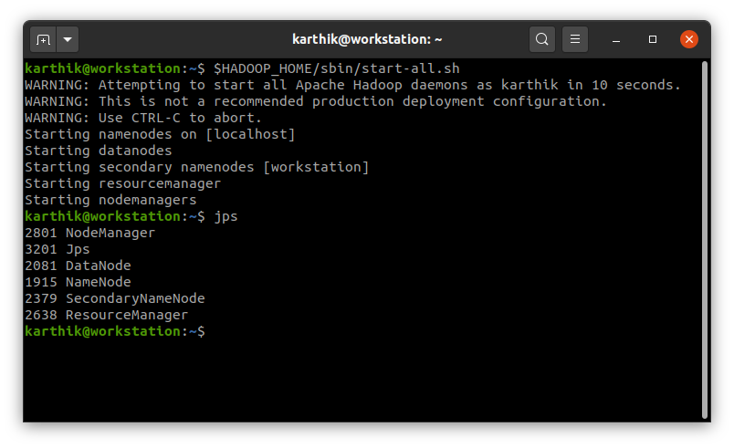
Task: Click the '2081 DataNode' output line
Action: coord(78,266)
